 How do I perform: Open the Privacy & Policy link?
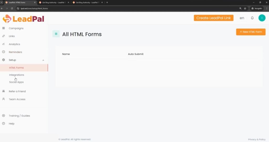pos(257,139)
